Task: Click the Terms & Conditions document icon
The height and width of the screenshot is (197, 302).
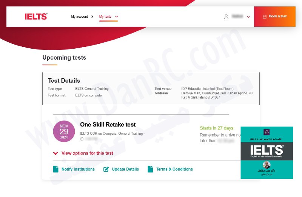Action: coord(150,169)
